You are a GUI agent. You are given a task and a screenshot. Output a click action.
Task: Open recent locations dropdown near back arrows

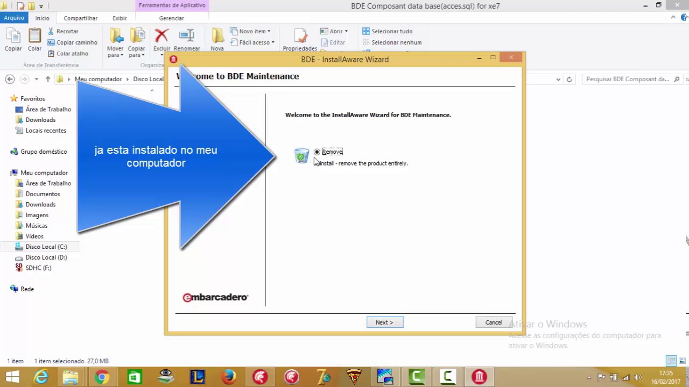tap(36, 79)
